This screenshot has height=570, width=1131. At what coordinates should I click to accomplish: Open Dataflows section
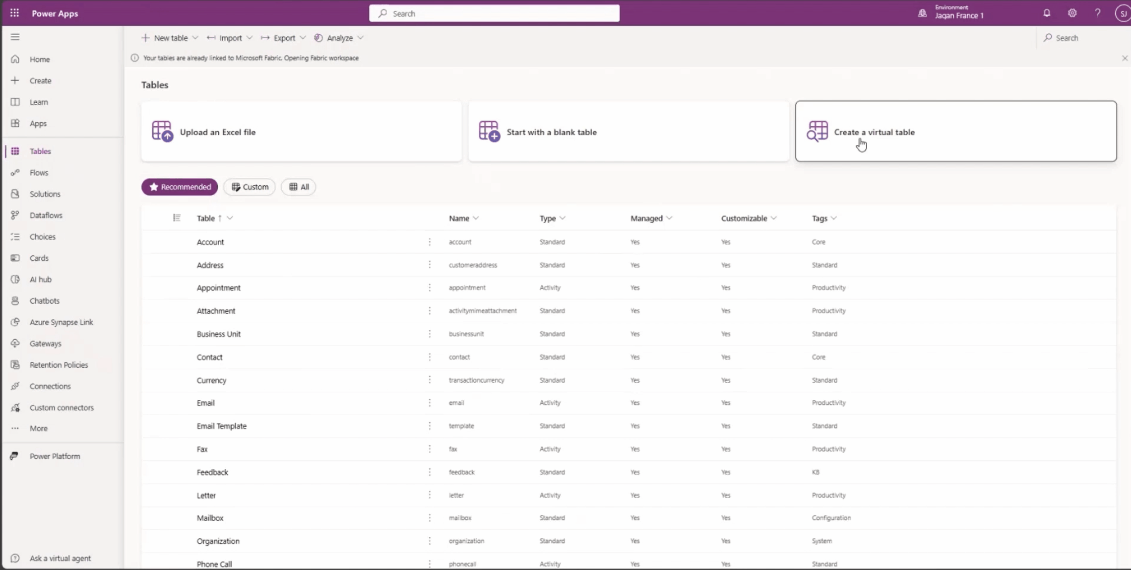coord(46,215)
